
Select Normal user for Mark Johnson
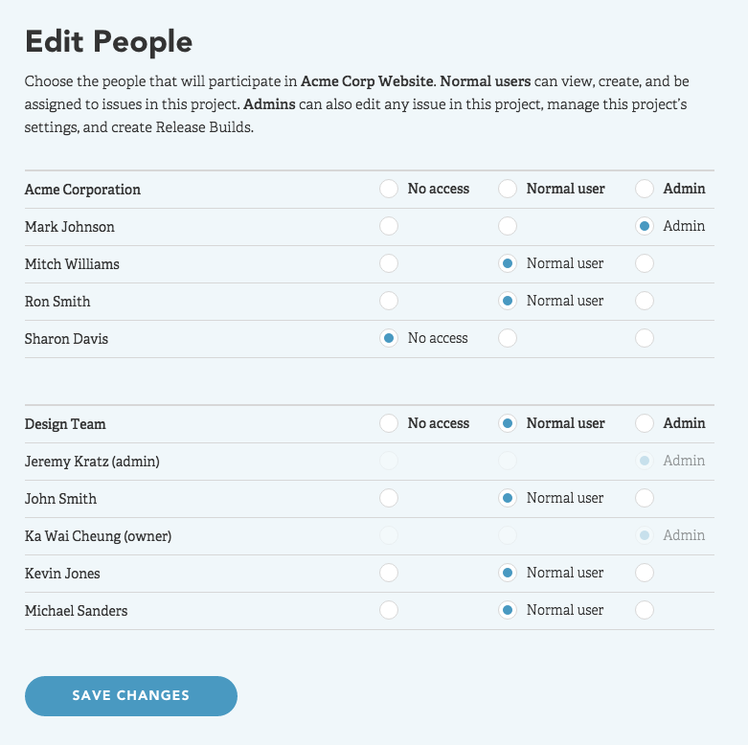(x=508, y=227)
